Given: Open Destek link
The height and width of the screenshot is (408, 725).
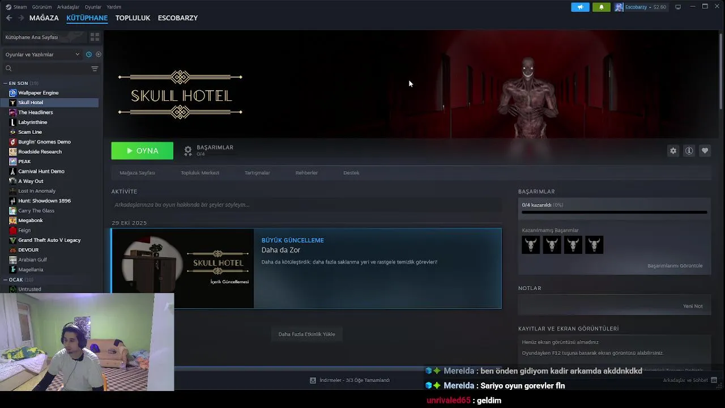Looking at the screenshot, I should (351, 173).
